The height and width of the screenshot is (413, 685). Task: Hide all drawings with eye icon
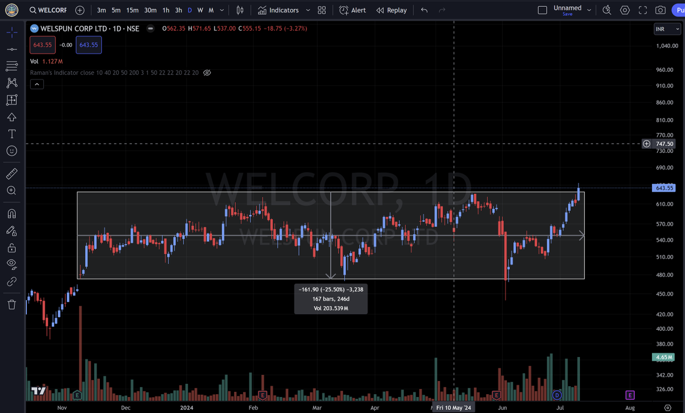coord(11,264)
